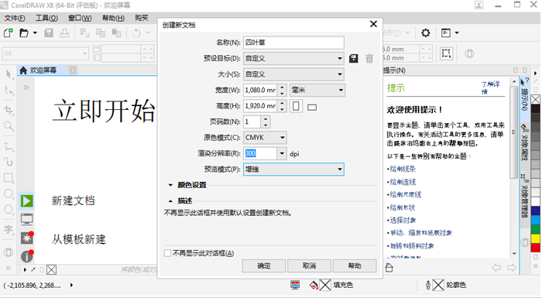Click the delete preset trash icon

(x=369, y=58)
